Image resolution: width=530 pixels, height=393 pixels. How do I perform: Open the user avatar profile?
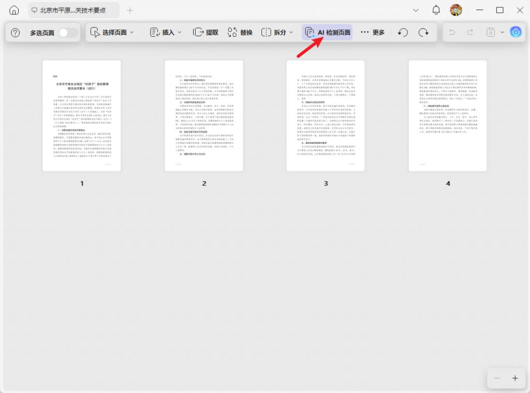pos(456,10)
